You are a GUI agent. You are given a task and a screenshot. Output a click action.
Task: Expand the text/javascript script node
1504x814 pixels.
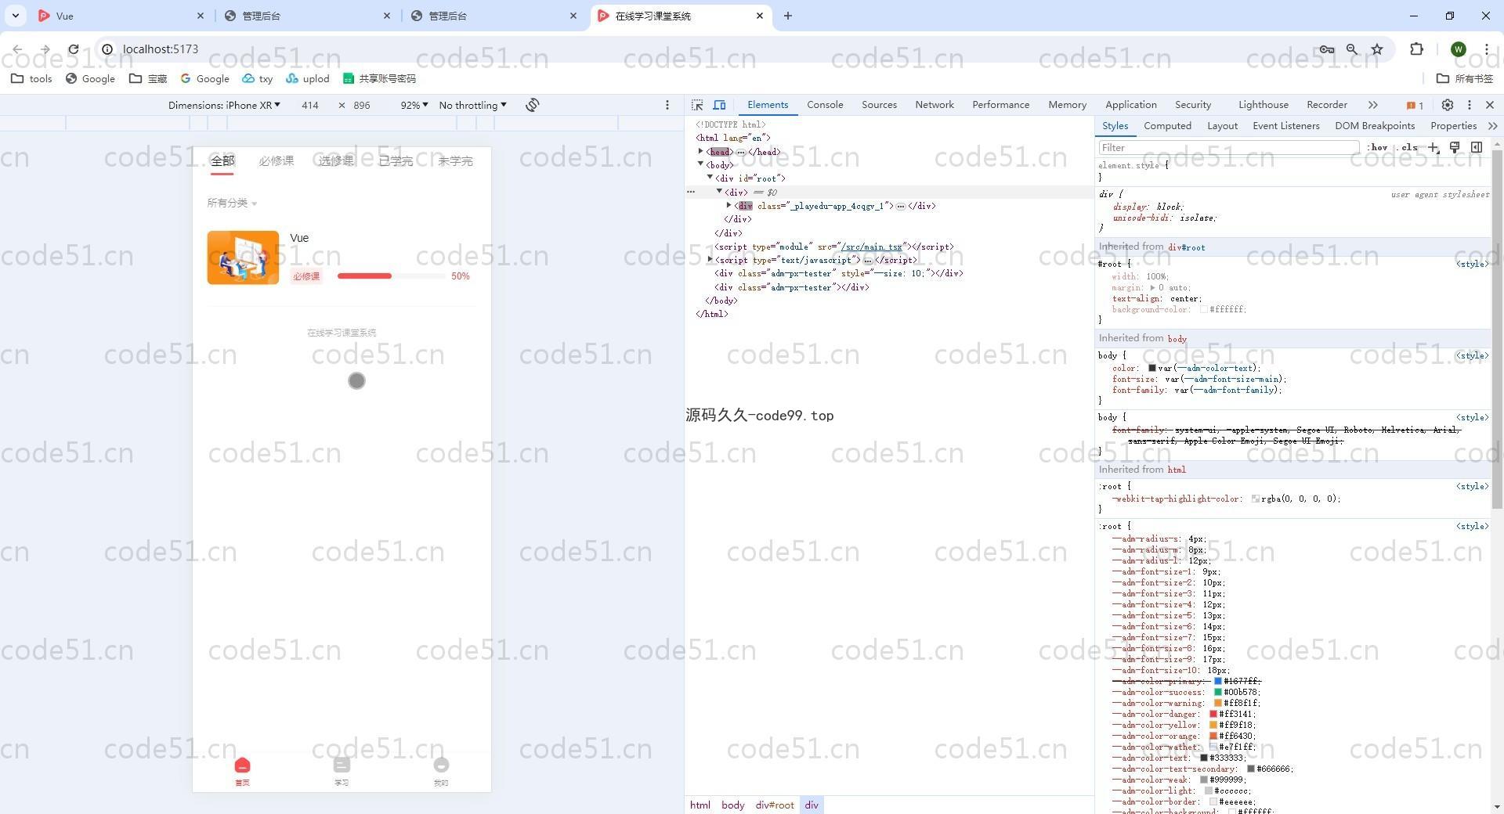click(710, 259)
